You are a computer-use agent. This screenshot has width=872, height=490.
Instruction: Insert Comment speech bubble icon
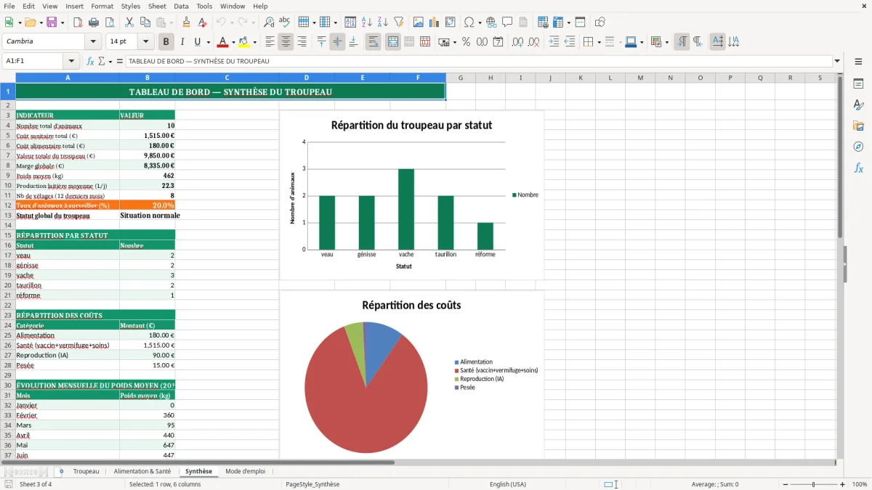[x=507, y=23]
